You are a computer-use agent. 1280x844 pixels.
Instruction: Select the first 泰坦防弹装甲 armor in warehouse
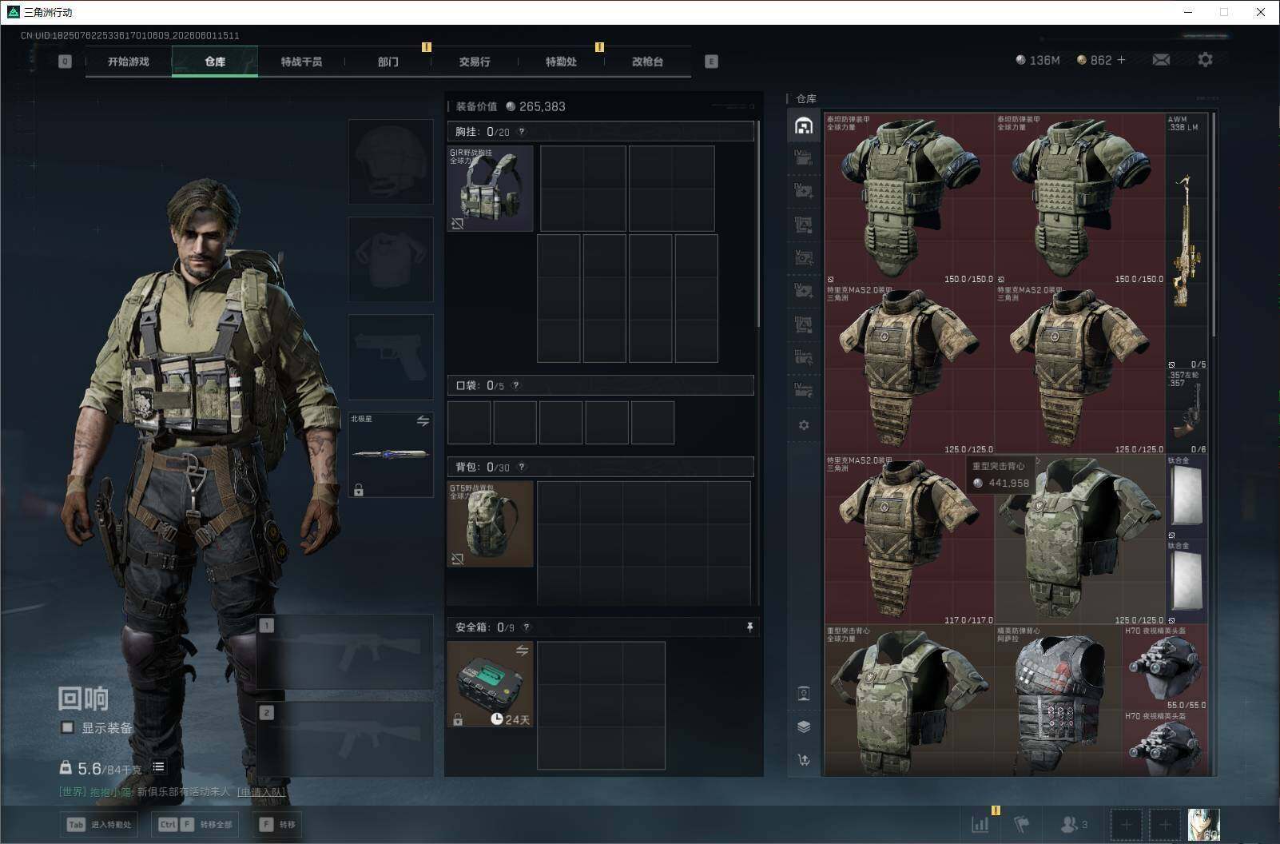pos(910,199)
